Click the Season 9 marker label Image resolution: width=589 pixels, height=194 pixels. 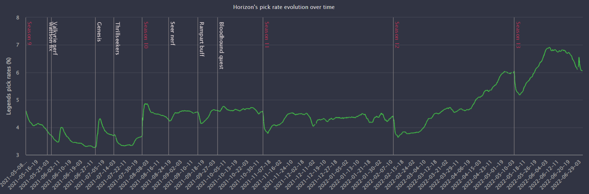[29, 33]
